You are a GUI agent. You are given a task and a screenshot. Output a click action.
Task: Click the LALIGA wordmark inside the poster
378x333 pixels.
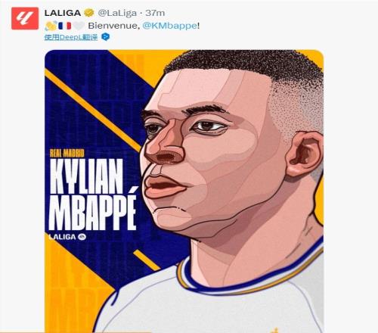[62, 237]
